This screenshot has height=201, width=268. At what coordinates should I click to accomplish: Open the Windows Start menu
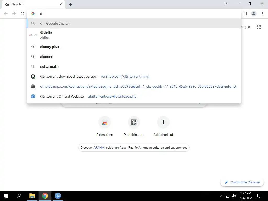pos(6,196)
